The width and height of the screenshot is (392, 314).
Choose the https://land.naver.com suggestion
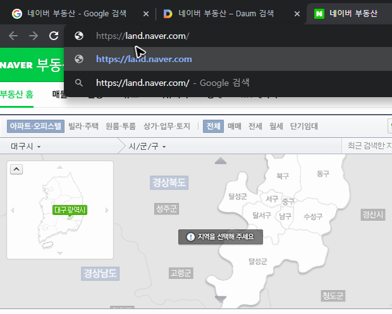228,59
